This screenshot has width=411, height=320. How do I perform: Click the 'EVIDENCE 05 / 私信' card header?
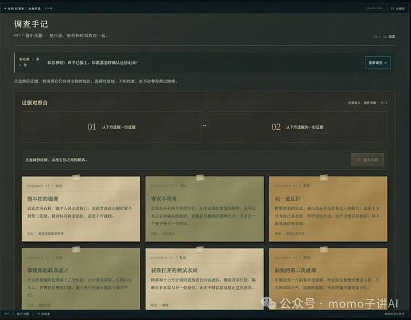pyautogui.click(x=168, y=258)
